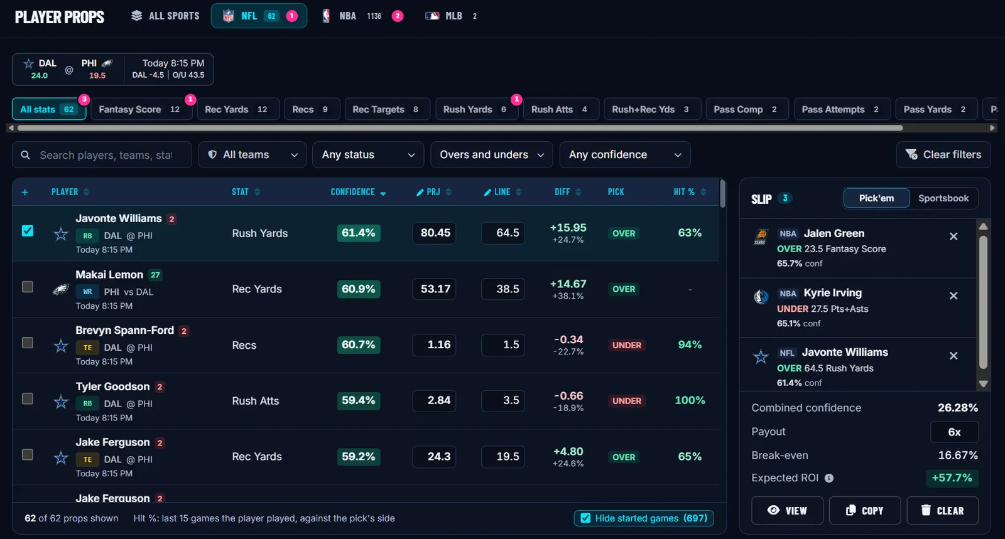Uncheck the Javonte Williams prop checkbox
The height and width of the screenshot is (539, 1005).
click(28, 231)
